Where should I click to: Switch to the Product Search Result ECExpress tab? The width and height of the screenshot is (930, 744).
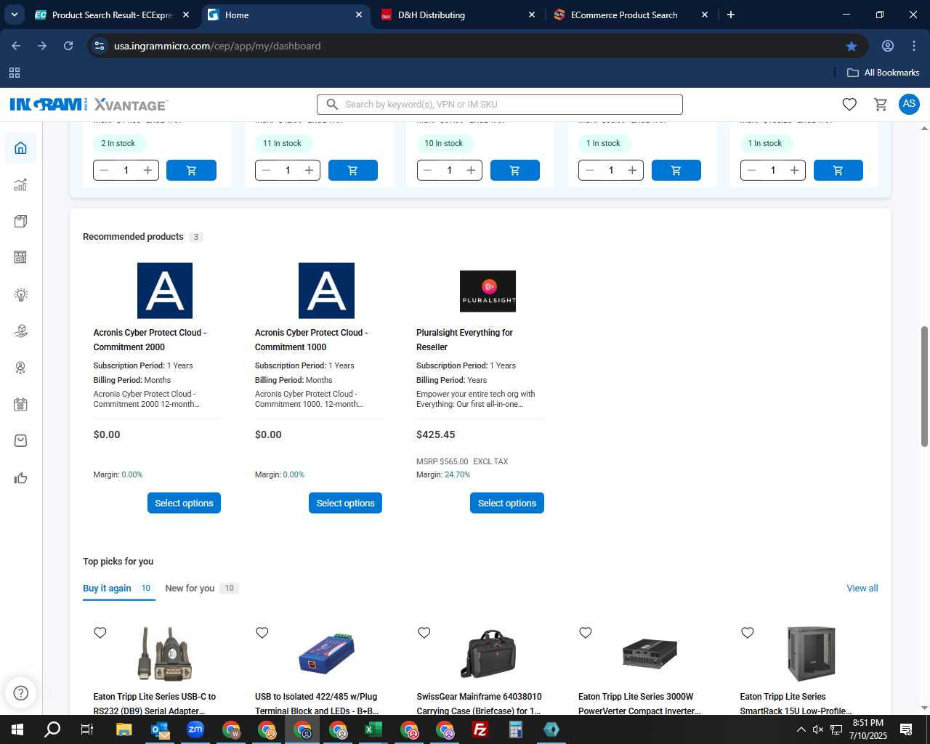pyautogui.click(x=113, y=15)
